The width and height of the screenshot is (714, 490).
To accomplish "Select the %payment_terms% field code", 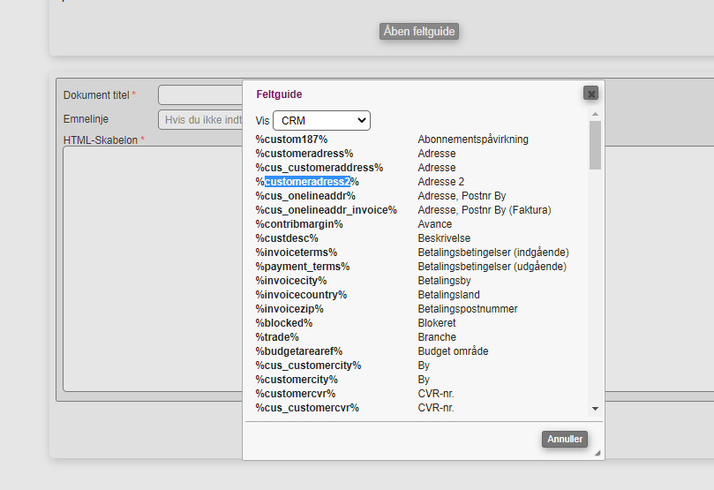I will [303, 267].
